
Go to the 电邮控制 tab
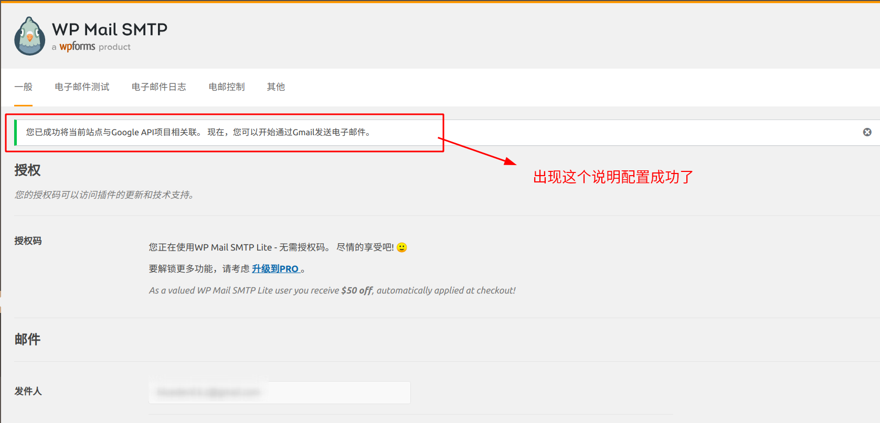(x=227, y=87)
